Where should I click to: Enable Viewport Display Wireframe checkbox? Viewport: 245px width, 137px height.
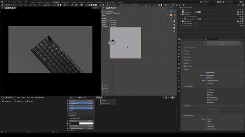pyautogui.click(x=207, y=124)
